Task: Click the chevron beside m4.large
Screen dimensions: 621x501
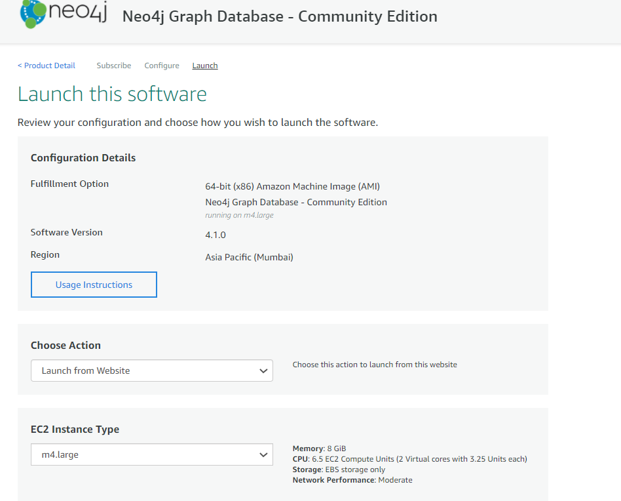Action: click(x=263, y=454)
